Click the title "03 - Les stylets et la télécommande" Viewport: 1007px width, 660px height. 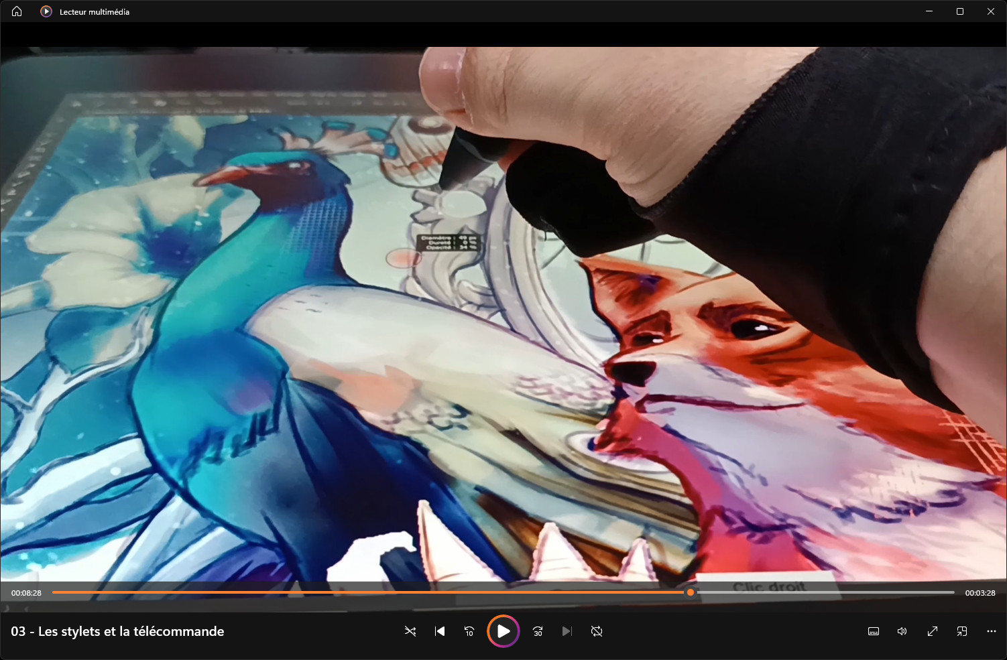117,631
